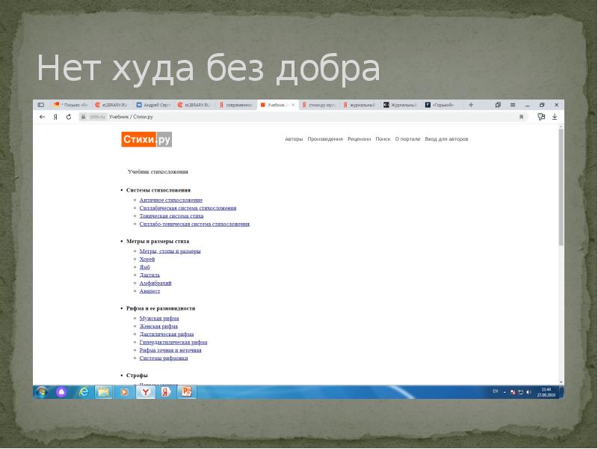Click the Windows Start button
This screenshot has width=598, height=449.
click(x=42, y=391)
